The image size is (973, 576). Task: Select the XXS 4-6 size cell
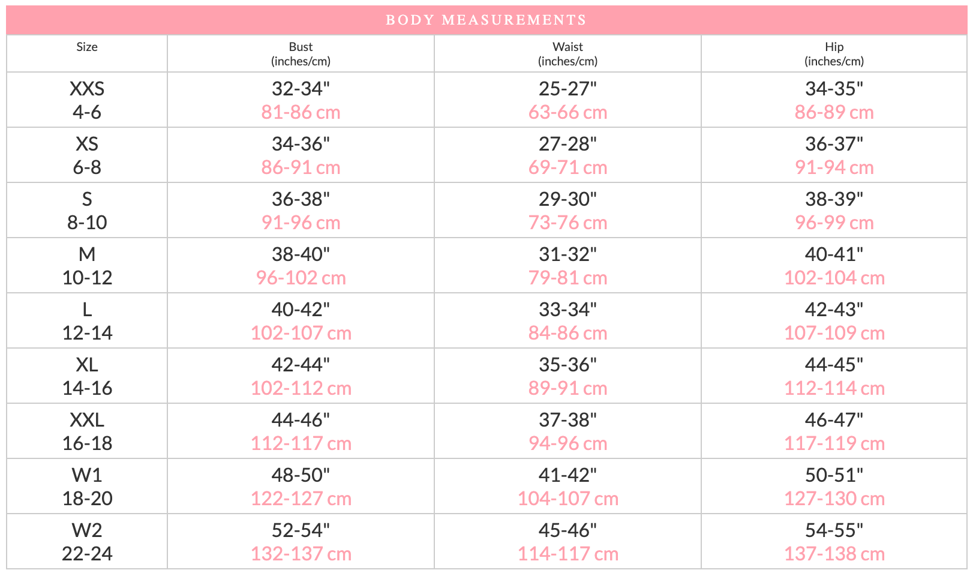point(87,100)
